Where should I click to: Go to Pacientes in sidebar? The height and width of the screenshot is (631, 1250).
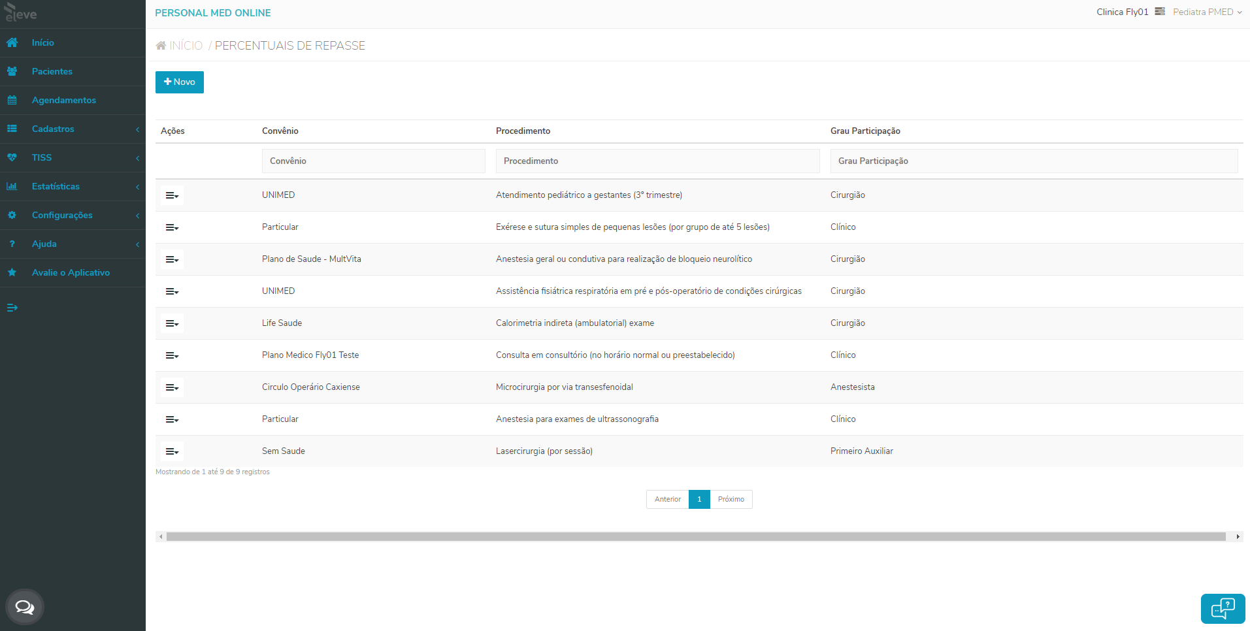pos(52,71)
